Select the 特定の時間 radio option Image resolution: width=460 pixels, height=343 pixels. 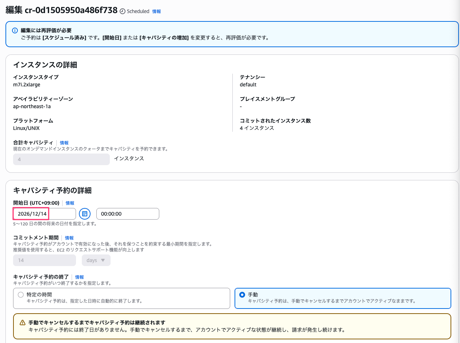tap(21, 295)
